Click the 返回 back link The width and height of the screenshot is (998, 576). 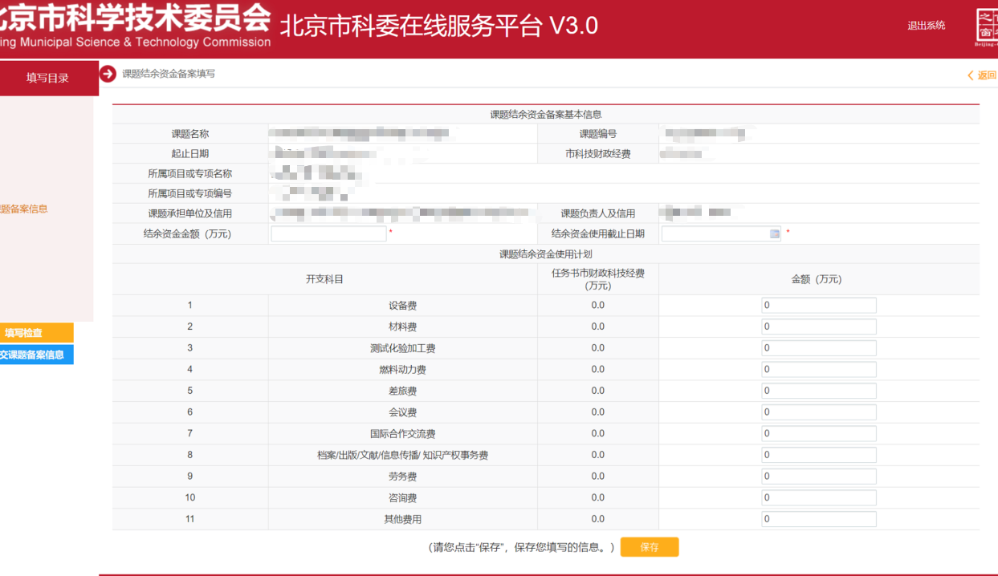pos(981,75)
